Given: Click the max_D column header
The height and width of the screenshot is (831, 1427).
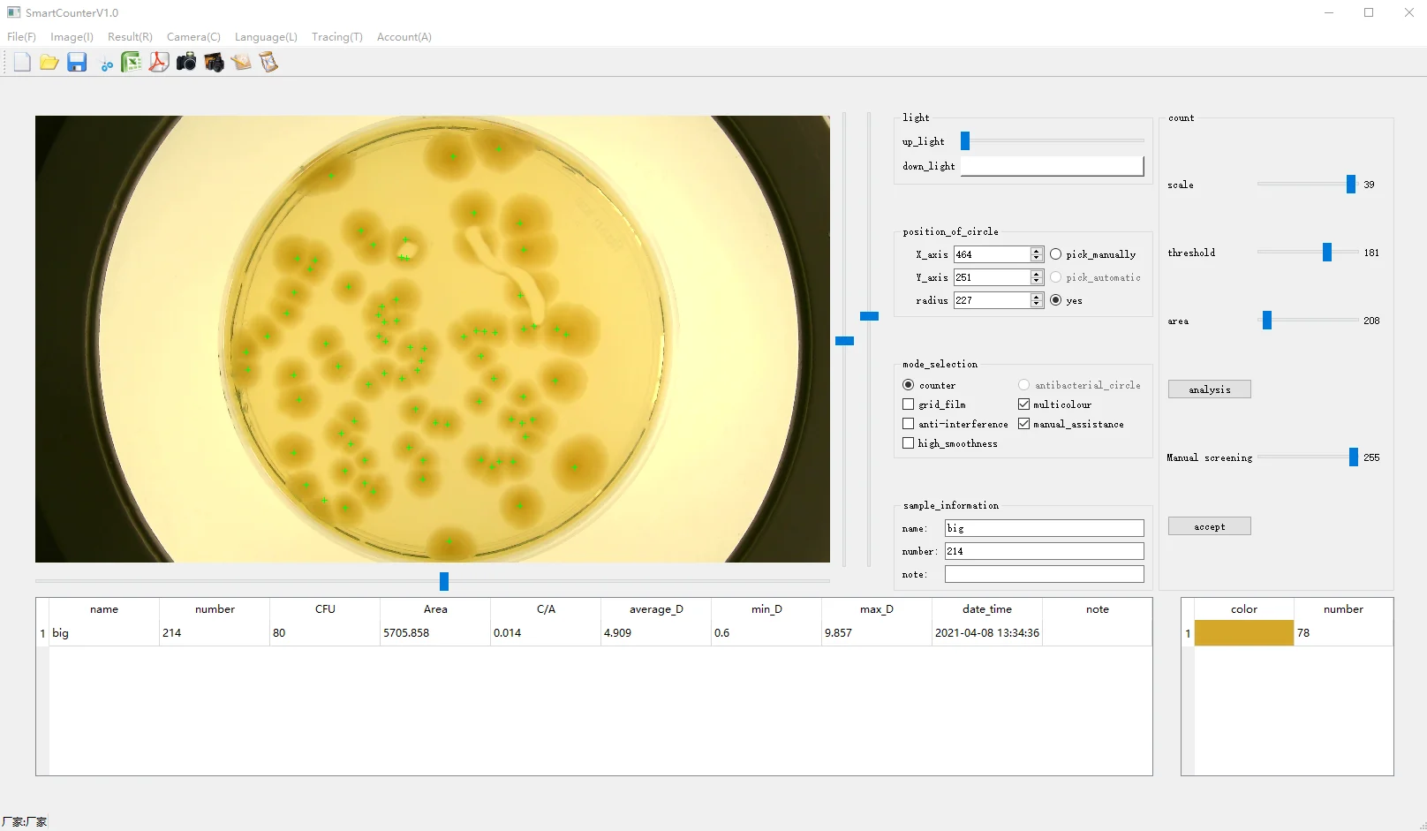Looking at the screenshot, I should pyautogui.click(x=877, y=609).
